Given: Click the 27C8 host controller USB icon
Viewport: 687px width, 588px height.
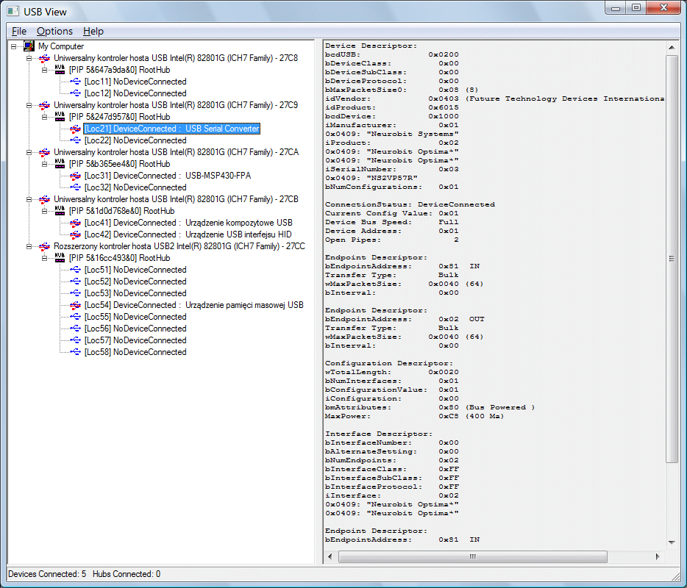Looking at the screenshot, I should (x=44, y=58).
